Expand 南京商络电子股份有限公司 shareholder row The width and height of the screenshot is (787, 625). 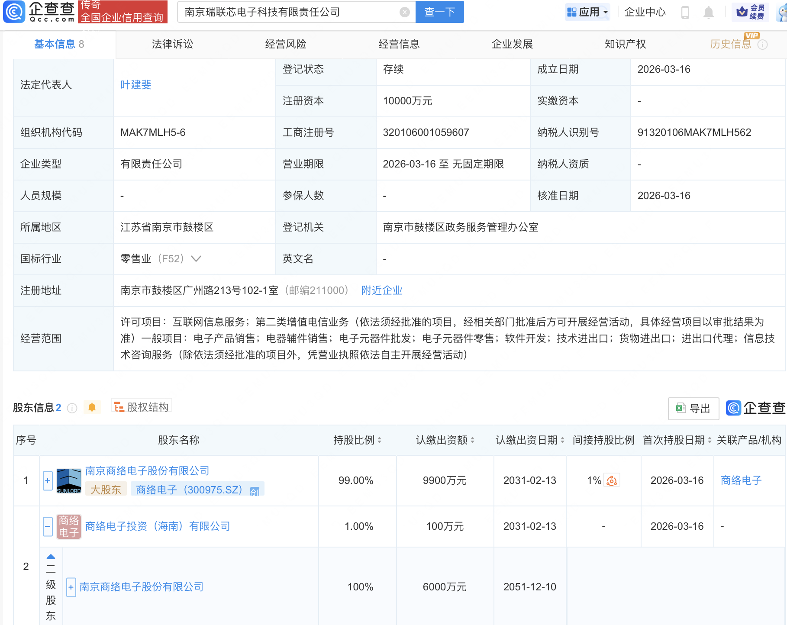point(47,480)
